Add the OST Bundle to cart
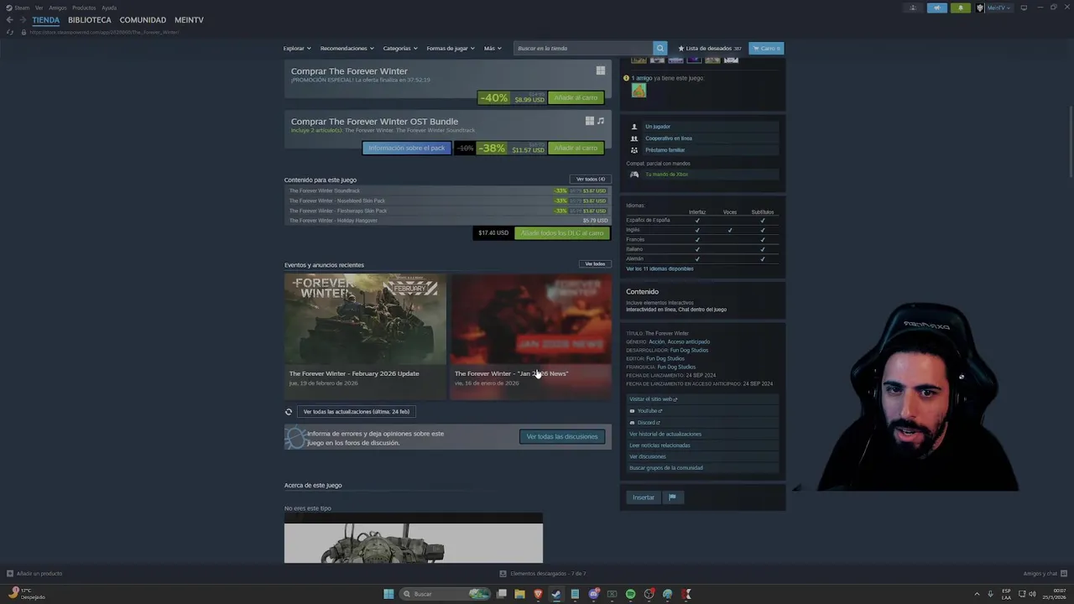The width and height of the screenshot is (1074, 604). pyautogui.click(x=576, y=148)
